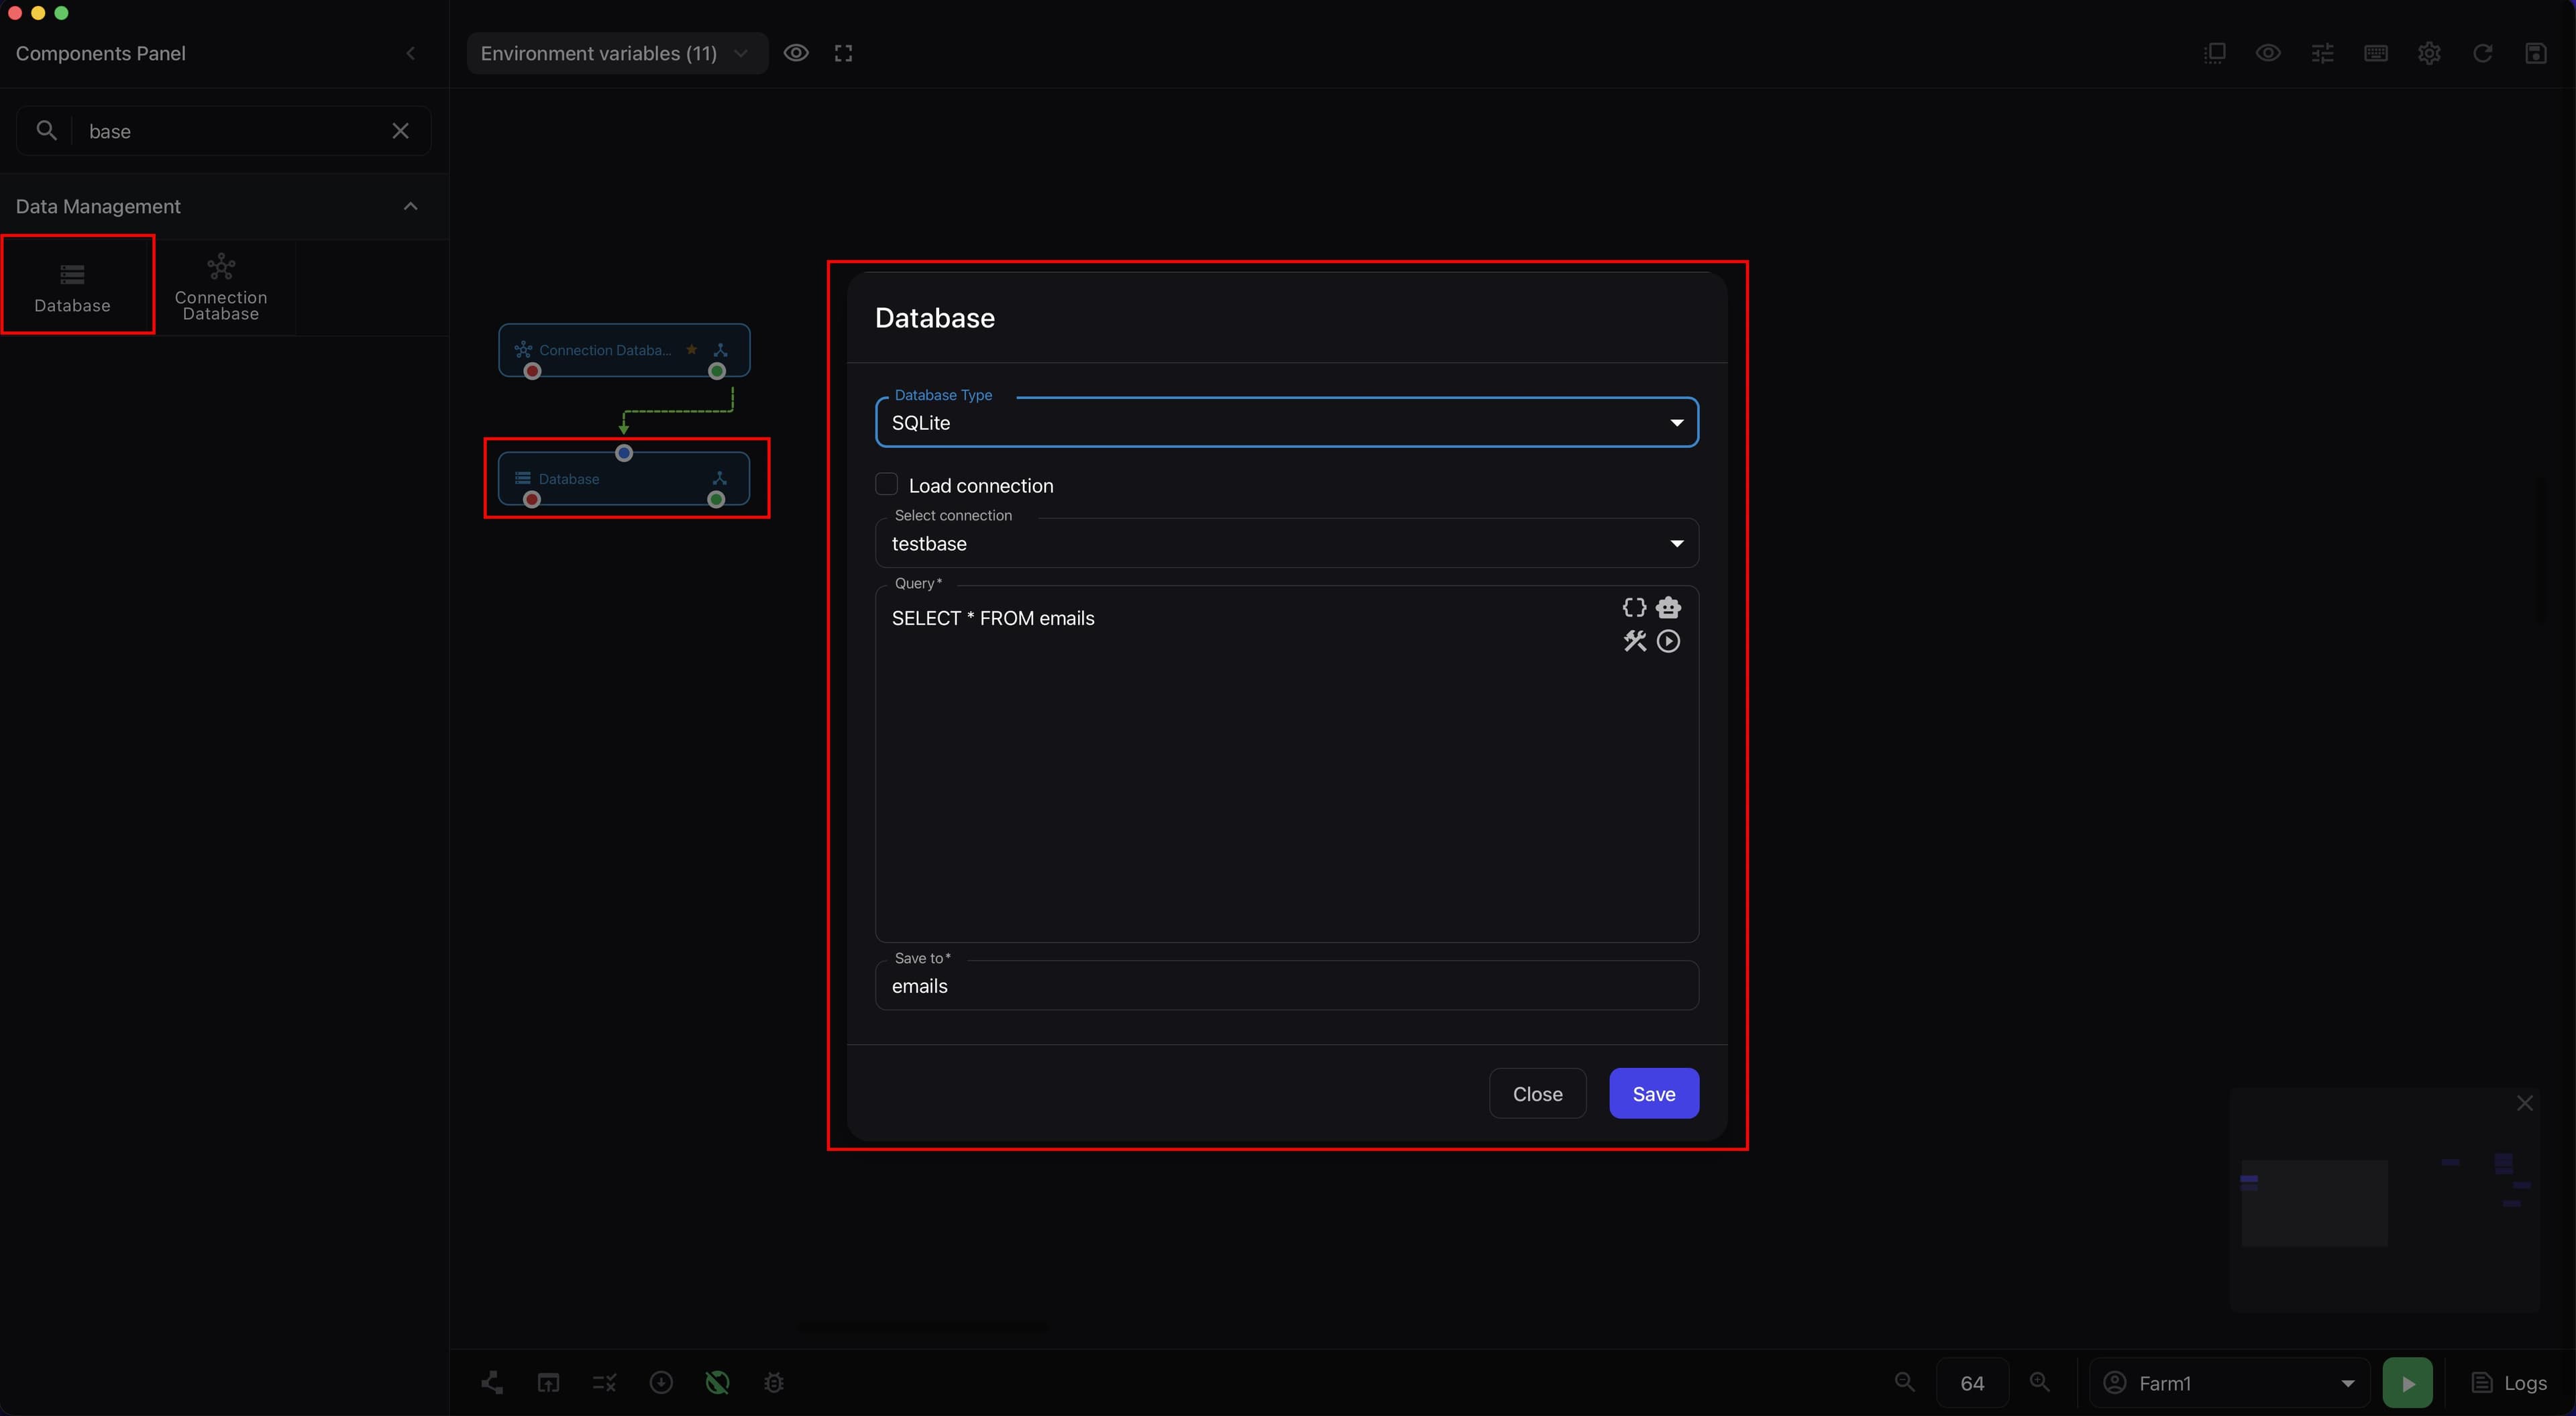This screenshot has width=2576, height=1416.
Task: Click the red output port of Database node
Action: pos(532,499)
